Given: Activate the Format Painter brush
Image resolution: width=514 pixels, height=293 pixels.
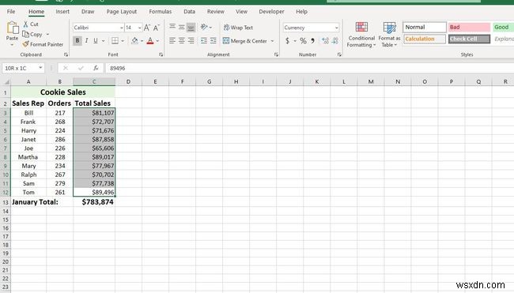Looking at the screenshot, I should (25, 44).
